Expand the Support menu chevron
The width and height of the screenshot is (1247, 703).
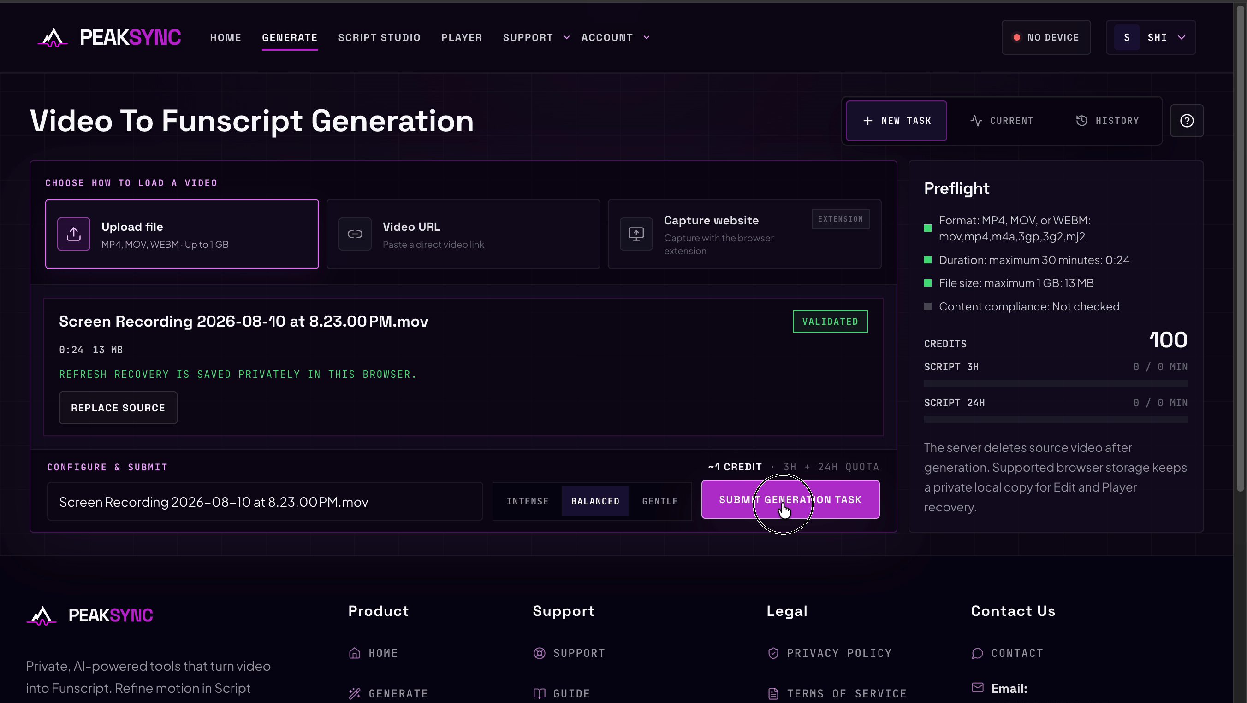[x=567, y=38]
